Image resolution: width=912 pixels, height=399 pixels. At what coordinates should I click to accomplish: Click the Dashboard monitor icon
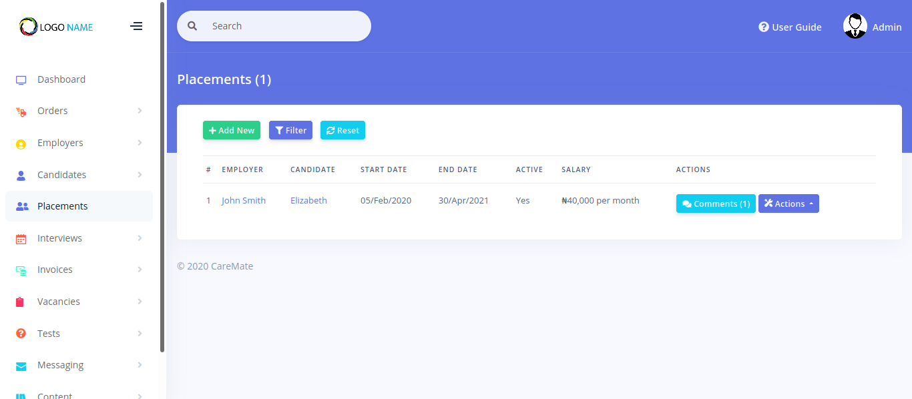coord(21,80)
